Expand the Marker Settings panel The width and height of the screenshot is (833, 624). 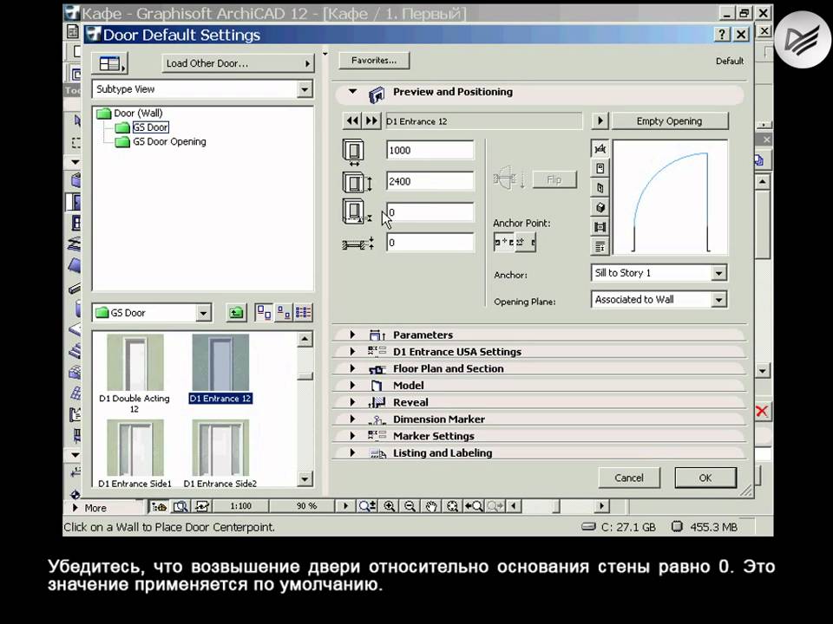(x=351, y=436)
